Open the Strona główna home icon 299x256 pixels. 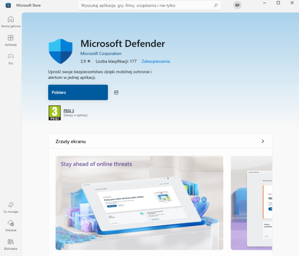point(11,19)
